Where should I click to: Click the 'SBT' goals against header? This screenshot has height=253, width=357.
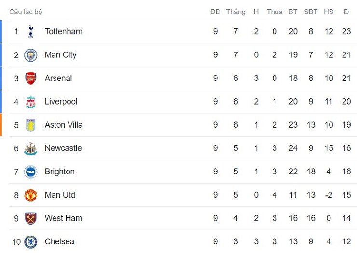point(311,12)
